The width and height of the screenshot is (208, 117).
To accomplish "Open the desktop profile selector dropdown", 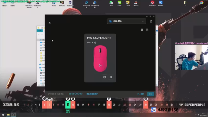I will coord(126,21).
